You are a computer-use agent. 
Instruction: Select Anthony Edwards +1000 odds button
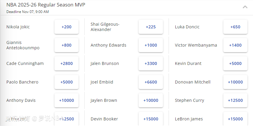pos(151,45)
